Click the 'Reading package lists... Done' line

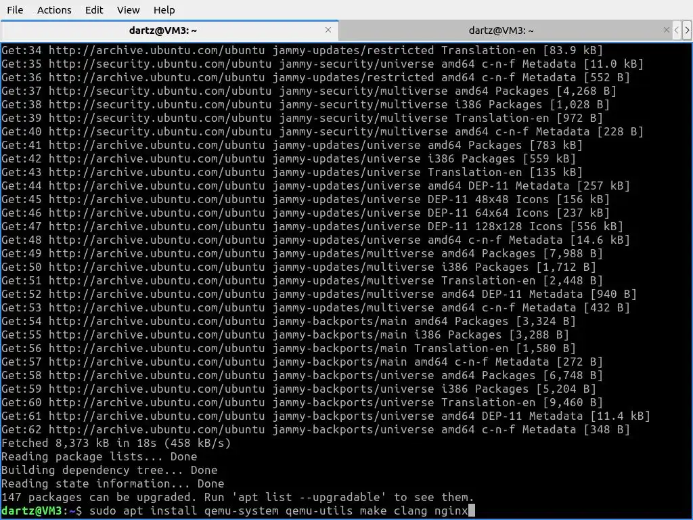(99, 457)
